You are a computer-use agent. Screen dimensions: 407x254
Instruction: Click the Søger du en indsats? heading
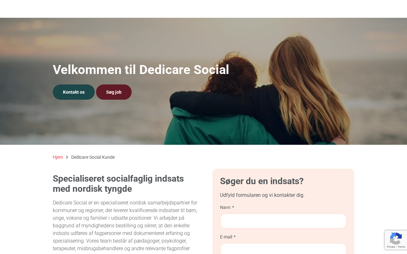262,181
